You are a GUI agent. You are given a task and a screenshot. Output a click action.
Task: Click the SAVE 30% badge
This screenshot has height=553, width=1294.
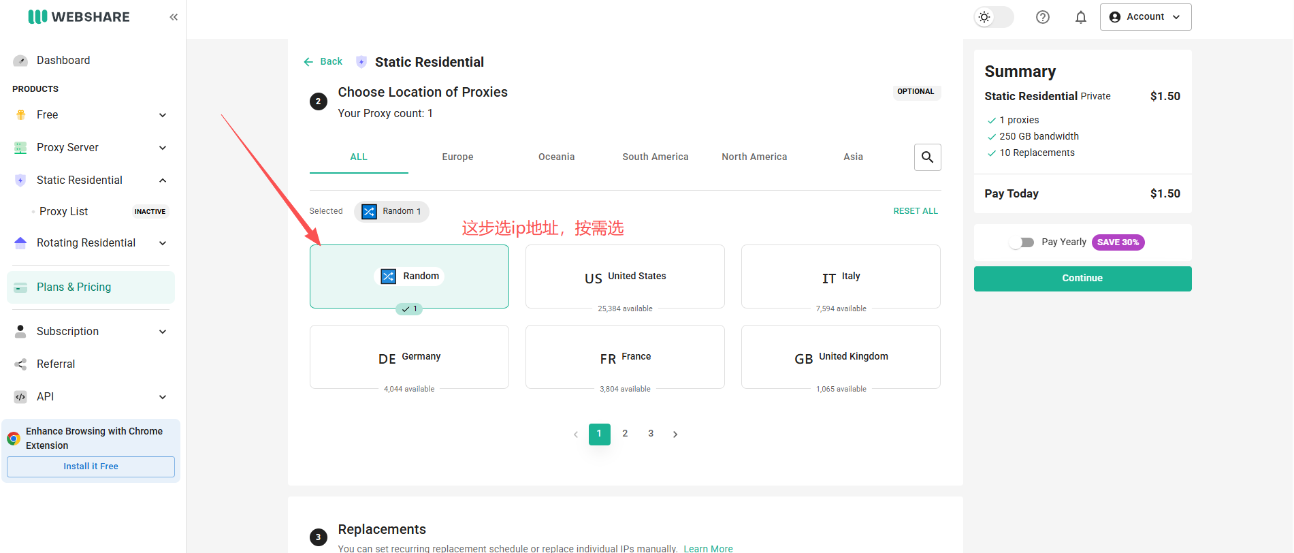pos(1118,242)
